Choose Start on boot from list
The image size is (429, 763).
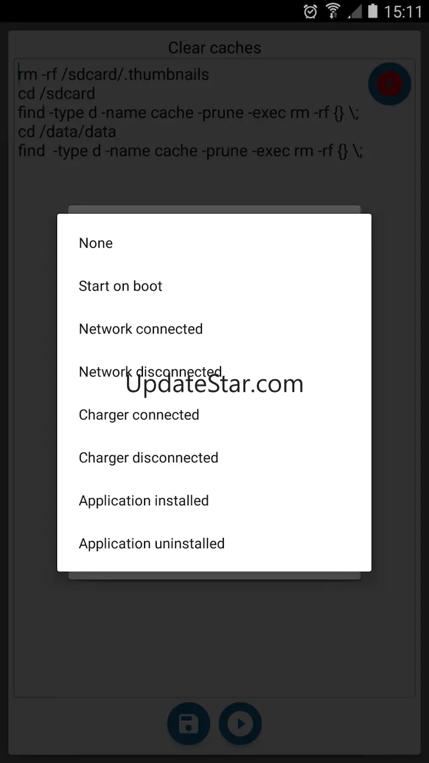coord(215,286)
